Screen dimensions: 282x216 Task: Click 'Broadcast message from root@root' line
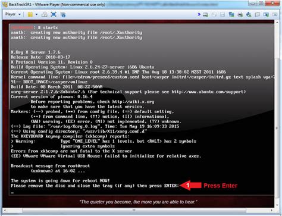tap(51, 166)
